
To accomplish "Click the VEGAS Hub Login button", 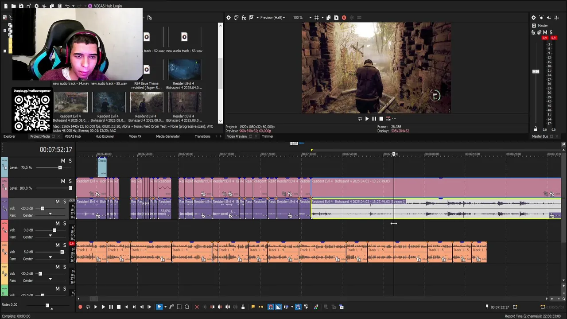I will point(105,6).
